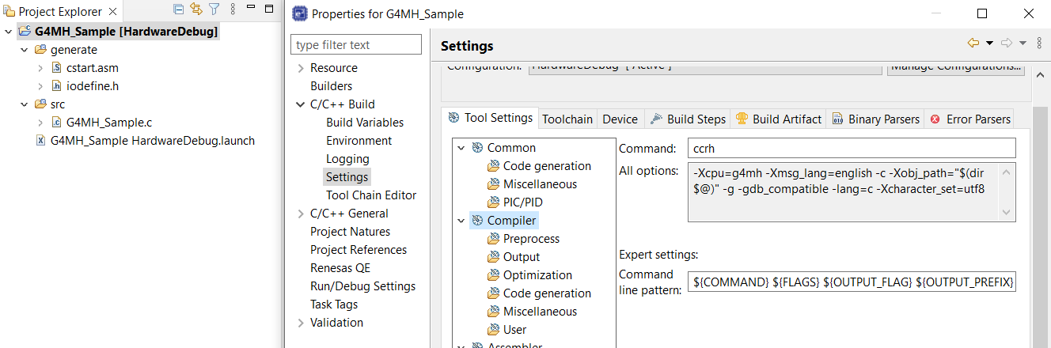Toggle Link with Editor icon

(x=195, y=10)
